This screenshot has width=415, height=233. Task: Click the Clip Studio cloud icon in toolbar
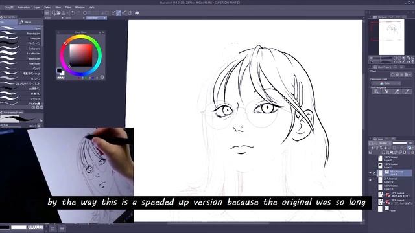click(137, 13)
